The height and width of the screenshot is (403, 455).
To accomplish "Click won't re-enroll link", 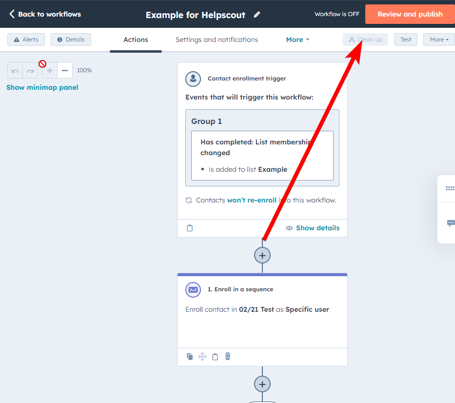I will (x=252, y=200).
